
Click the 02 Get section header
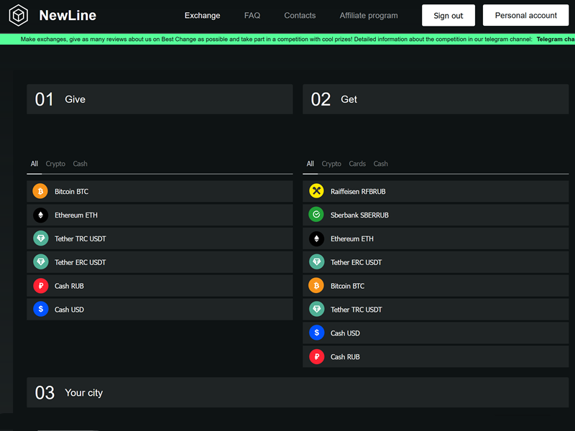pyautogui.click(x=436, y=99)
